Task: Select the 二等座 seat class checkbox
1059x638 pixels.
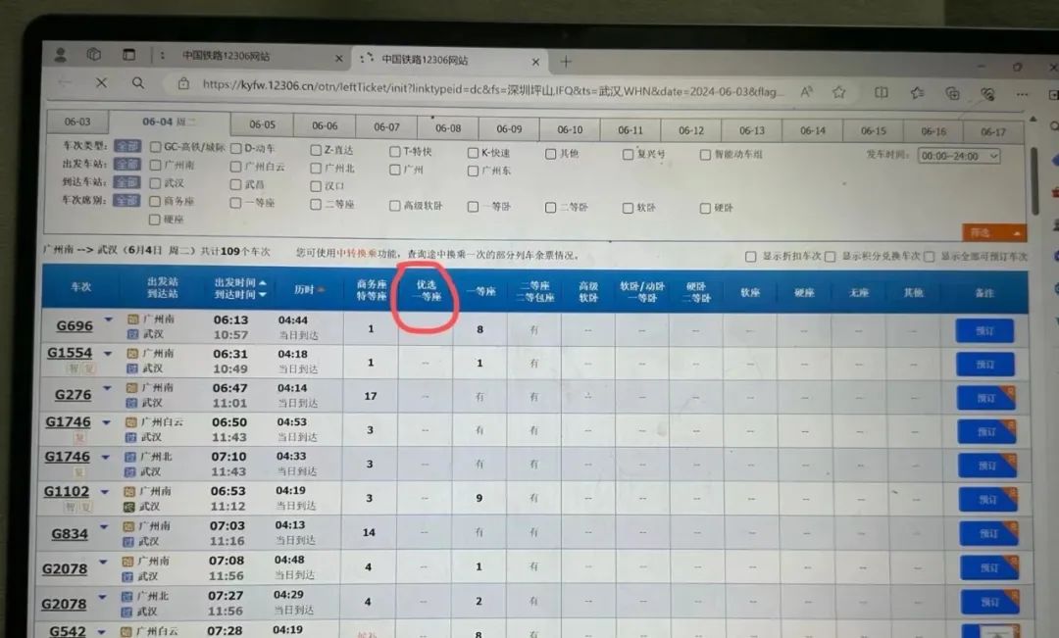Action: pyautogui.click(x=316, y=204)
